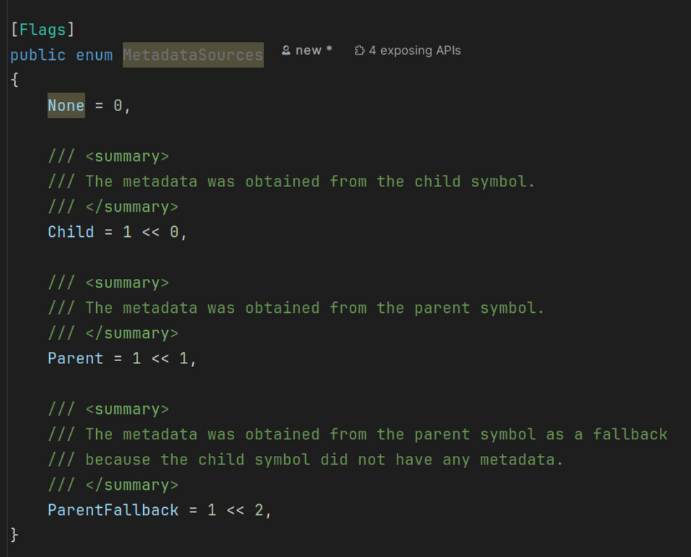
Task: Open the "4 exposing APIs" link
Action: click(414, 51)
